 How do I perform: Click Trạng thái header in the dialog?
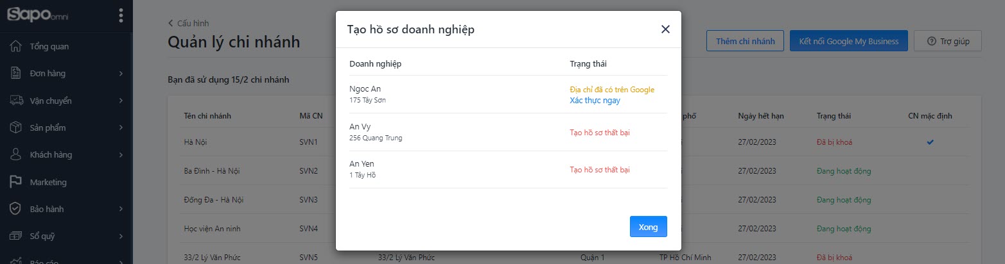coord(588,63)
